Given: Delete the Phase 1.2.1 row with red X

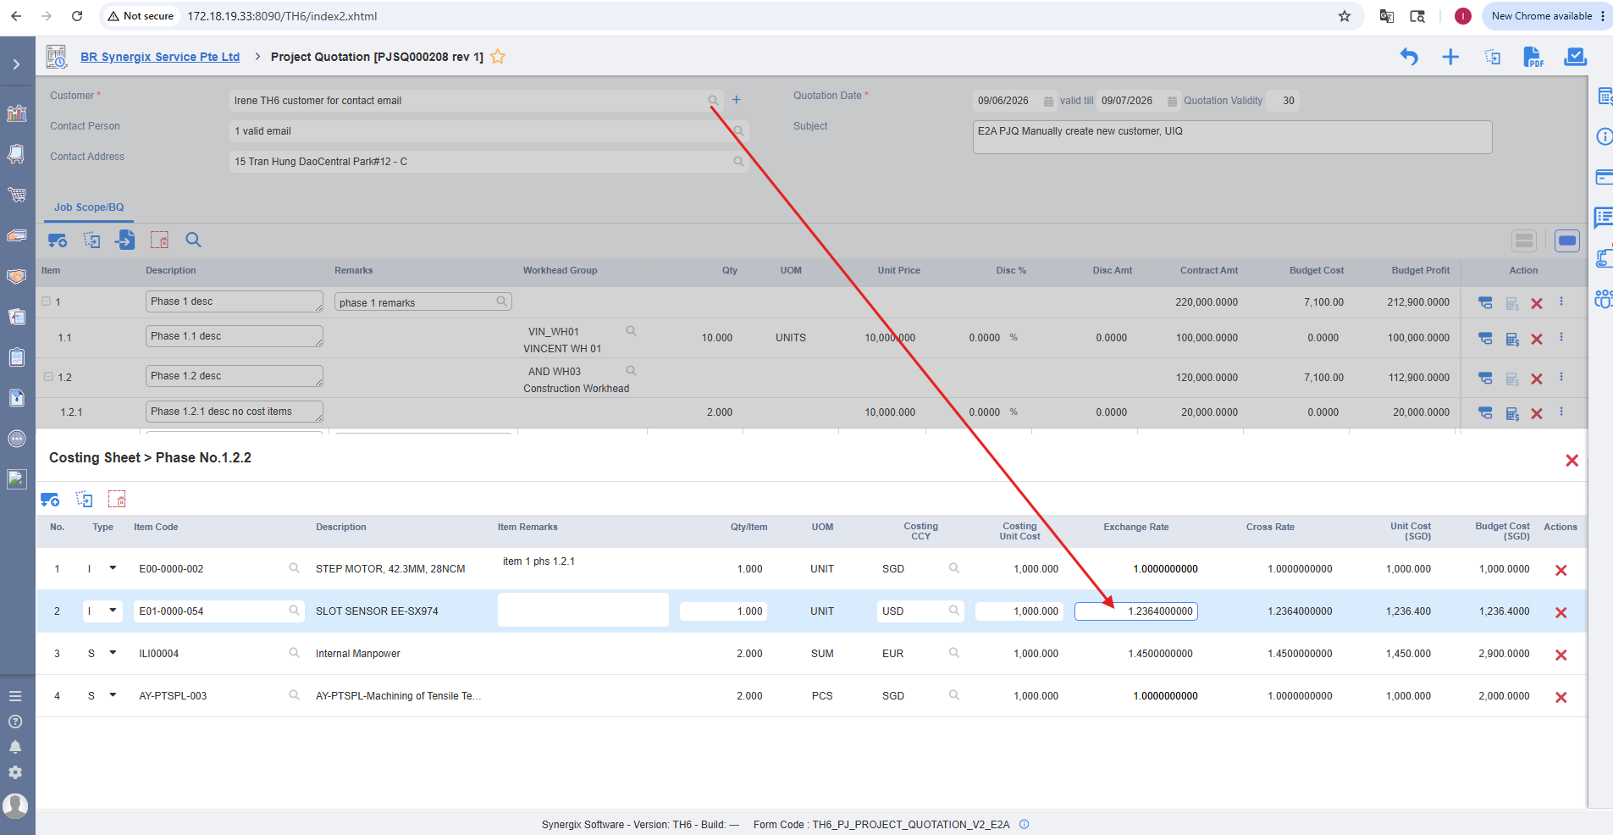Looking at the screenshot, I should click(x=1537, y=413).
